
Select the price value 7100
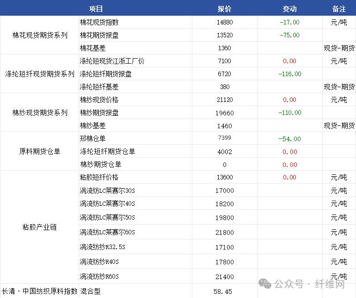click(225, 61)
